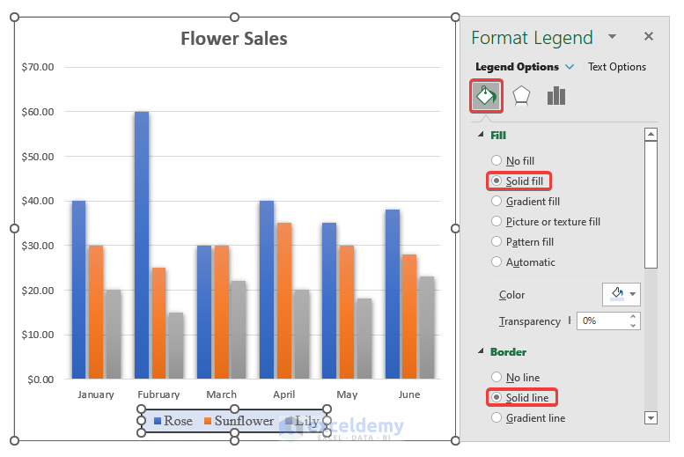Increase transparency with the up spinner arrow
The width and height of the screenshot is (684, 457).
(633, 316)
